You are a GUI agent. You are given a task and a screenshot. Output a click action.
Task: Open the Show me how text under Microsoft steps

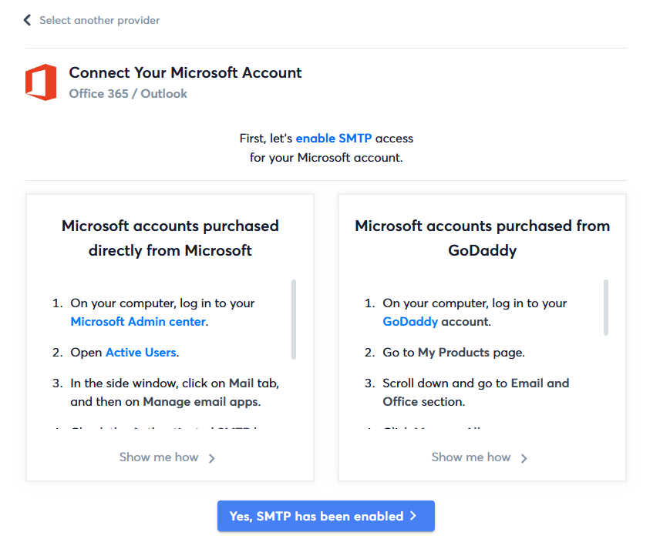159,457
